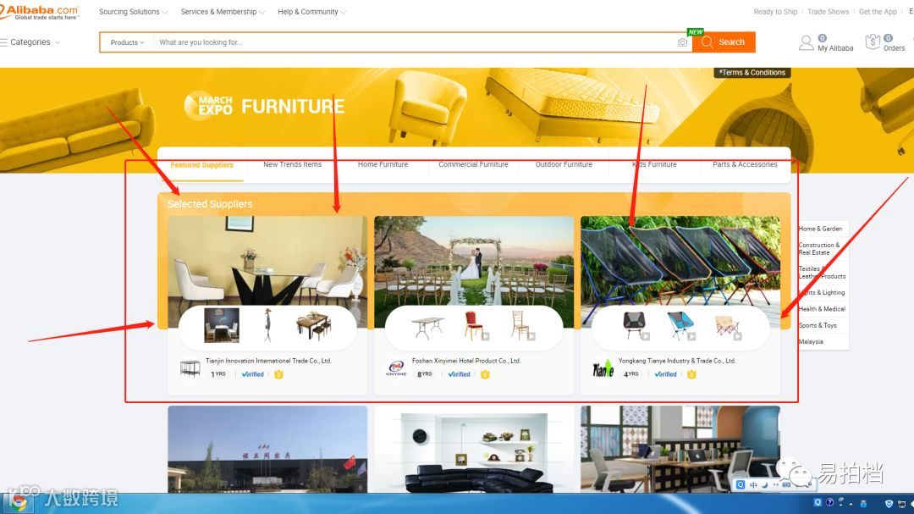Click the orange Search button

[724, 42]
